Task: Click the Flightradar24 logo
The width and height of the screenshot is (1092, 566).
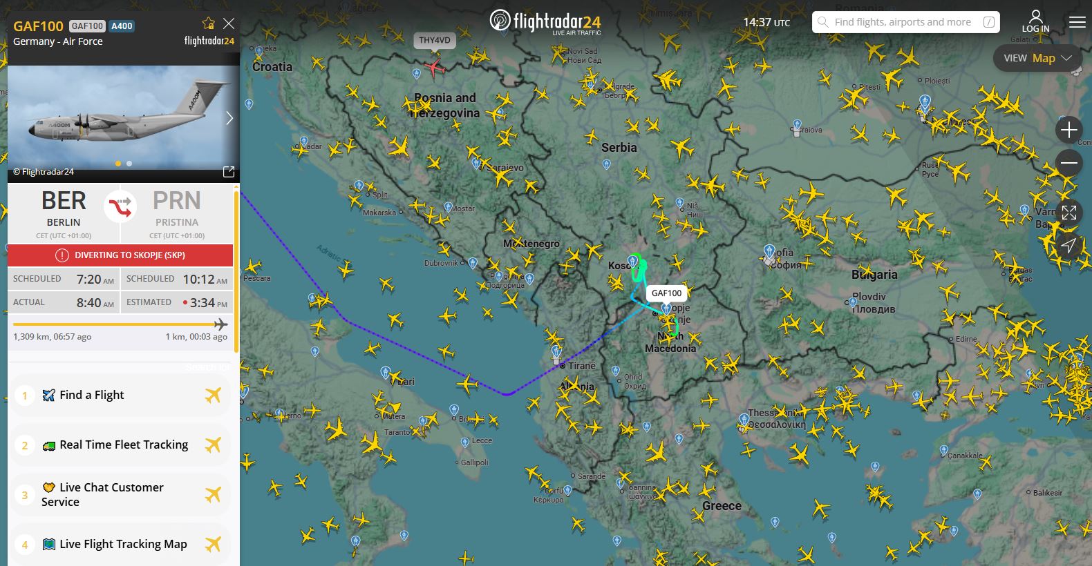Action: [x=545, y=21]
